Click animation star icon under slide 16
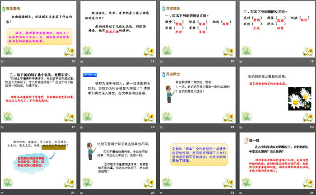 point(241,62)
